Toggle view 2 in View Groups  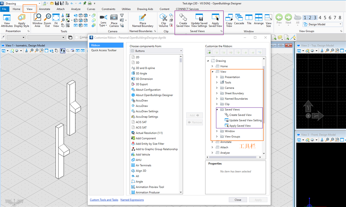(x=310, y=18)
